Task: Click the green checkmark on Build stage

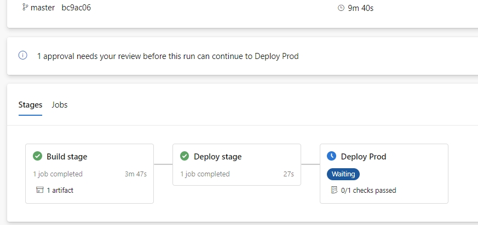Action: click(37, 156)
